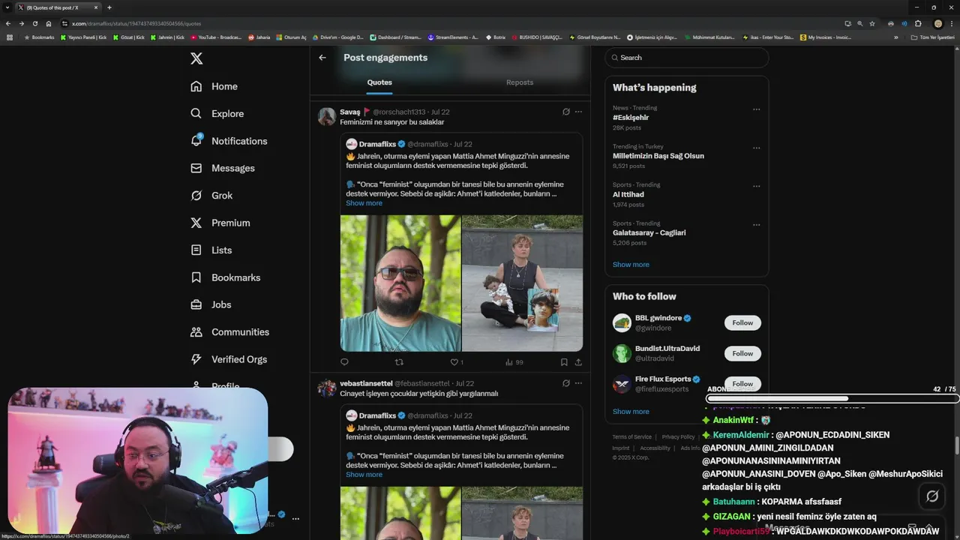Open the sitting woman photo in Savaş's post
The image size is (960, 540).
(x=523, y=283)
